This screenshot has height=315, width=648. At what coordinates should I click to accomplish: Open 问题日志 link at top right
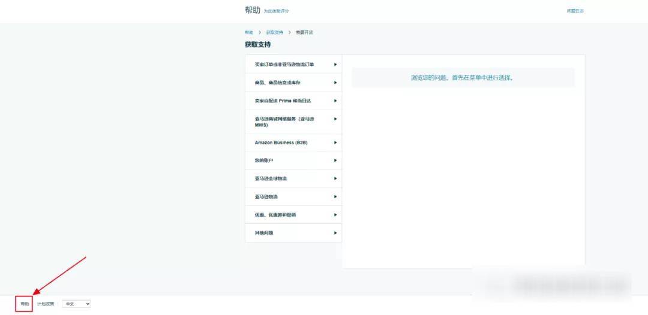tap(575, 11)
